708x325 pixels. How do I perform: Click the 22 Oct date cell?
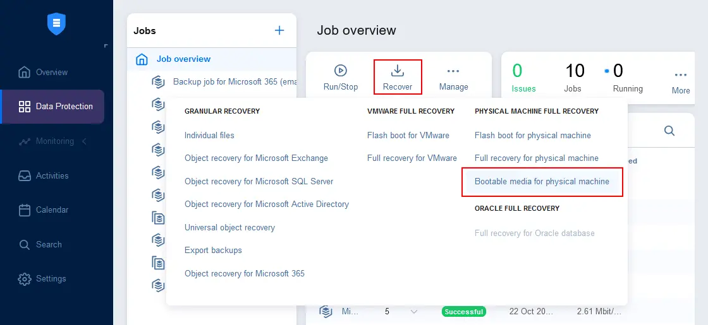[532, 312]
